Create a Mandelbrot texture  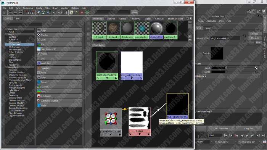pos(59,63)
